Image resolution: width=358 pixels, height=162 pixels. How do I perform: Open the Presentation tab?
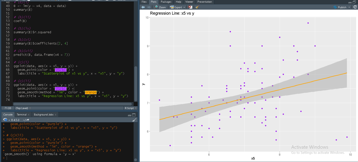[205, 2]
